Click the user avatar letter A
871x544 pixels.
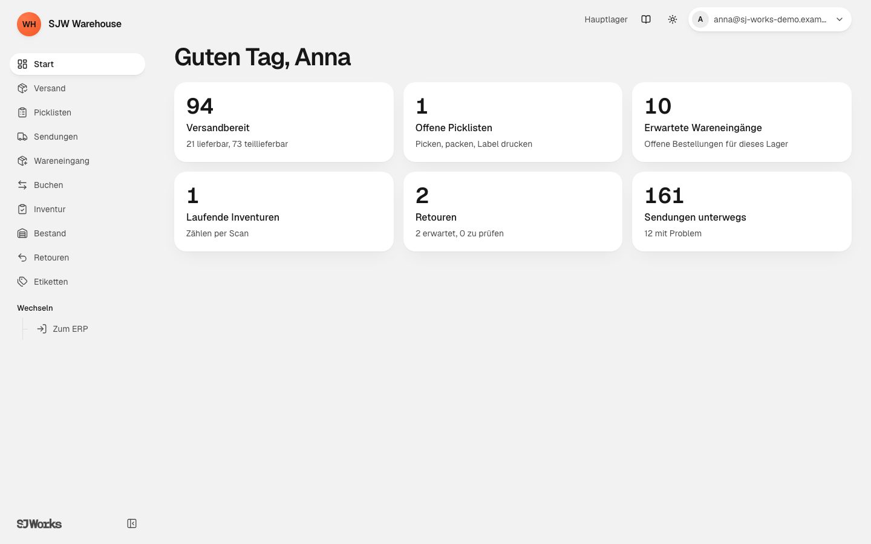click(700, 19)
